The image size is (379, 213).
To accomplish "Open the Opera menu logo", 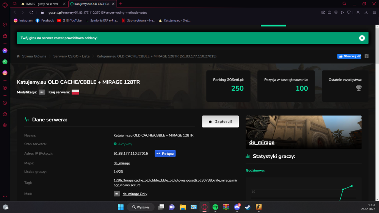I will click(x=5, y=5).
